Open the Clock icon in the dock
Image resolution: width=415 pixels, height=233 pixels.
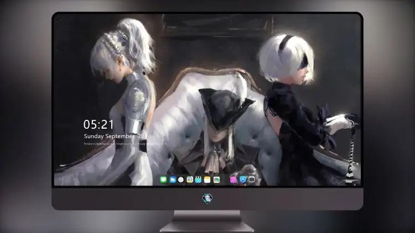coord(181,180)
